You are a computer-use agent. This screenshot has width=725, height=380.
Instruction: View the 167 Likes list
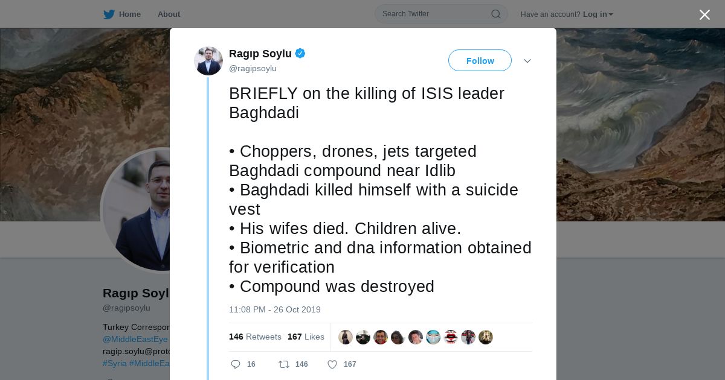click(306, 337)
